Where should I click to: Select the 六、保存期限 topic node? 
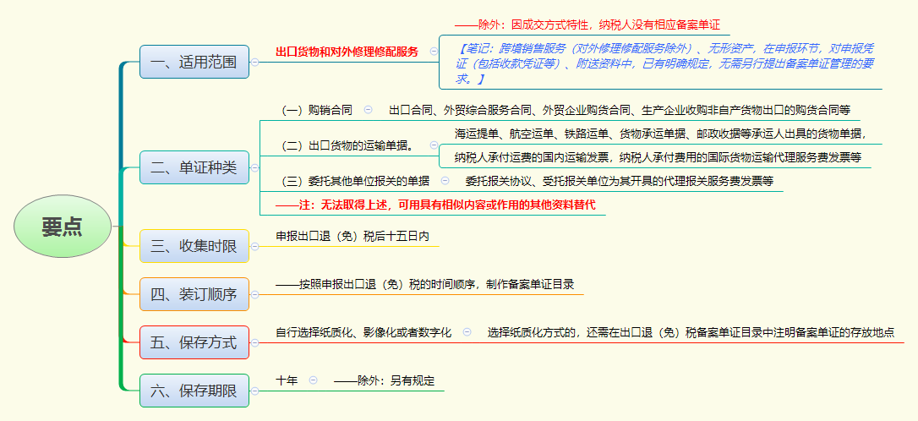tap(194, 391)
